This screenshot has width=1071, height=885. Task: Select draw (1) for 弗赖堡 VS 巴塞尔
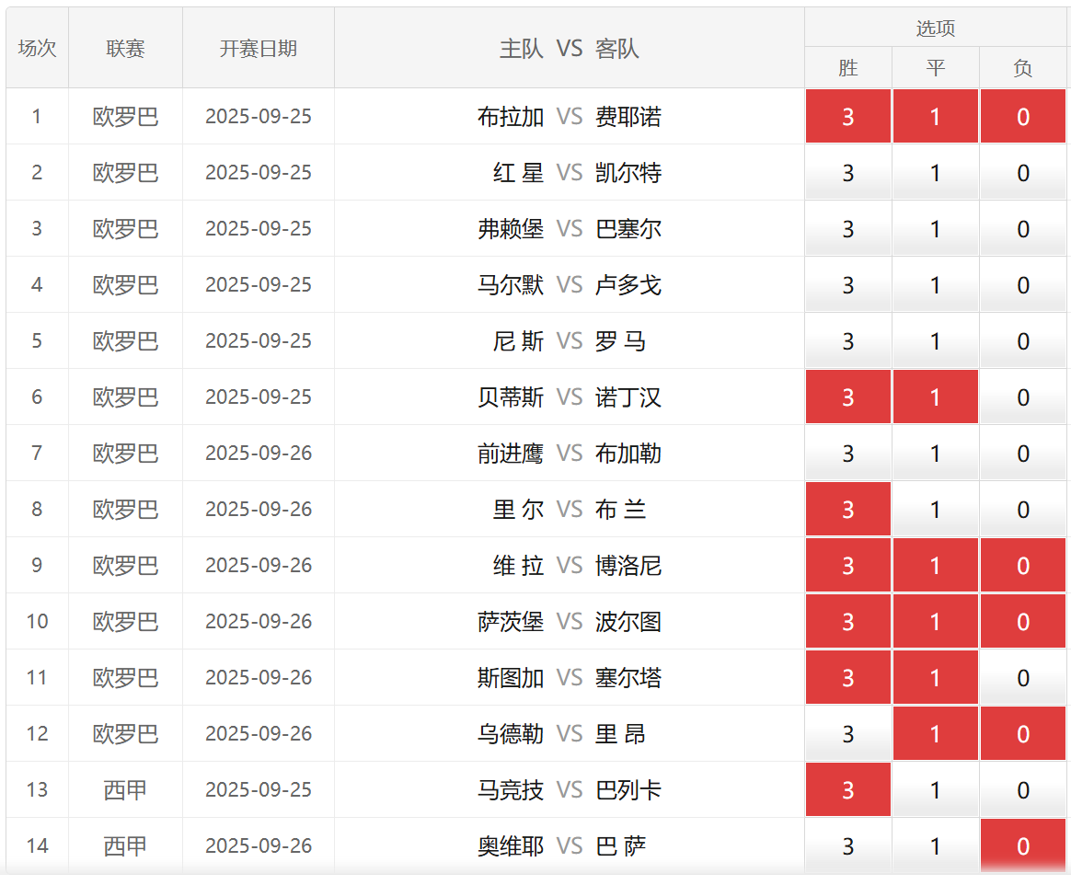(935, 229)
